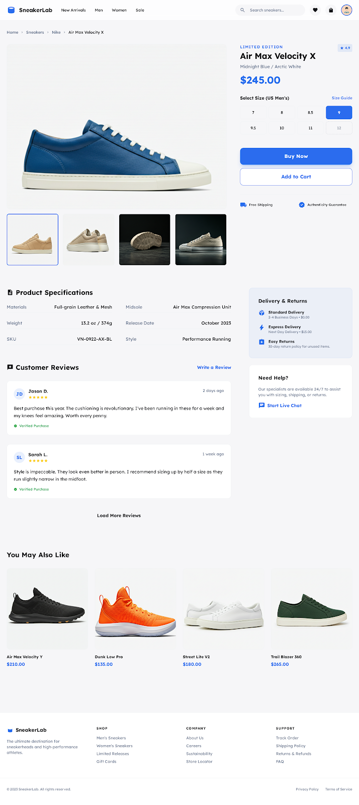Click the Add to Cart button
Screen dimensions: 359x805
coord(296,177)
